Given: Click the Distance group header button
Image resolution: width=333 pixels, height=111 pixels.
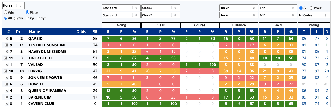Looking at the screenshot, I should pyautogui.click(x=239, y=25).
